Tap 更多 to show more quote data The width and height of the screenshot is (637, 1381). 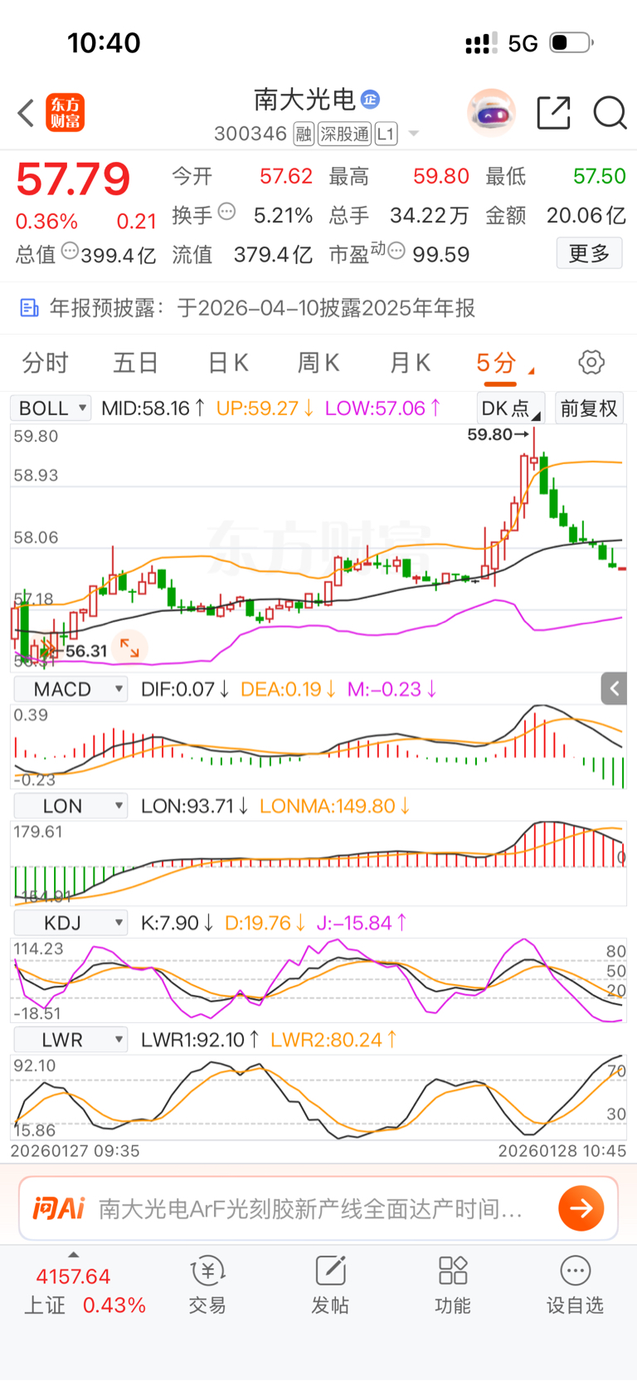[x=589, y=253]
